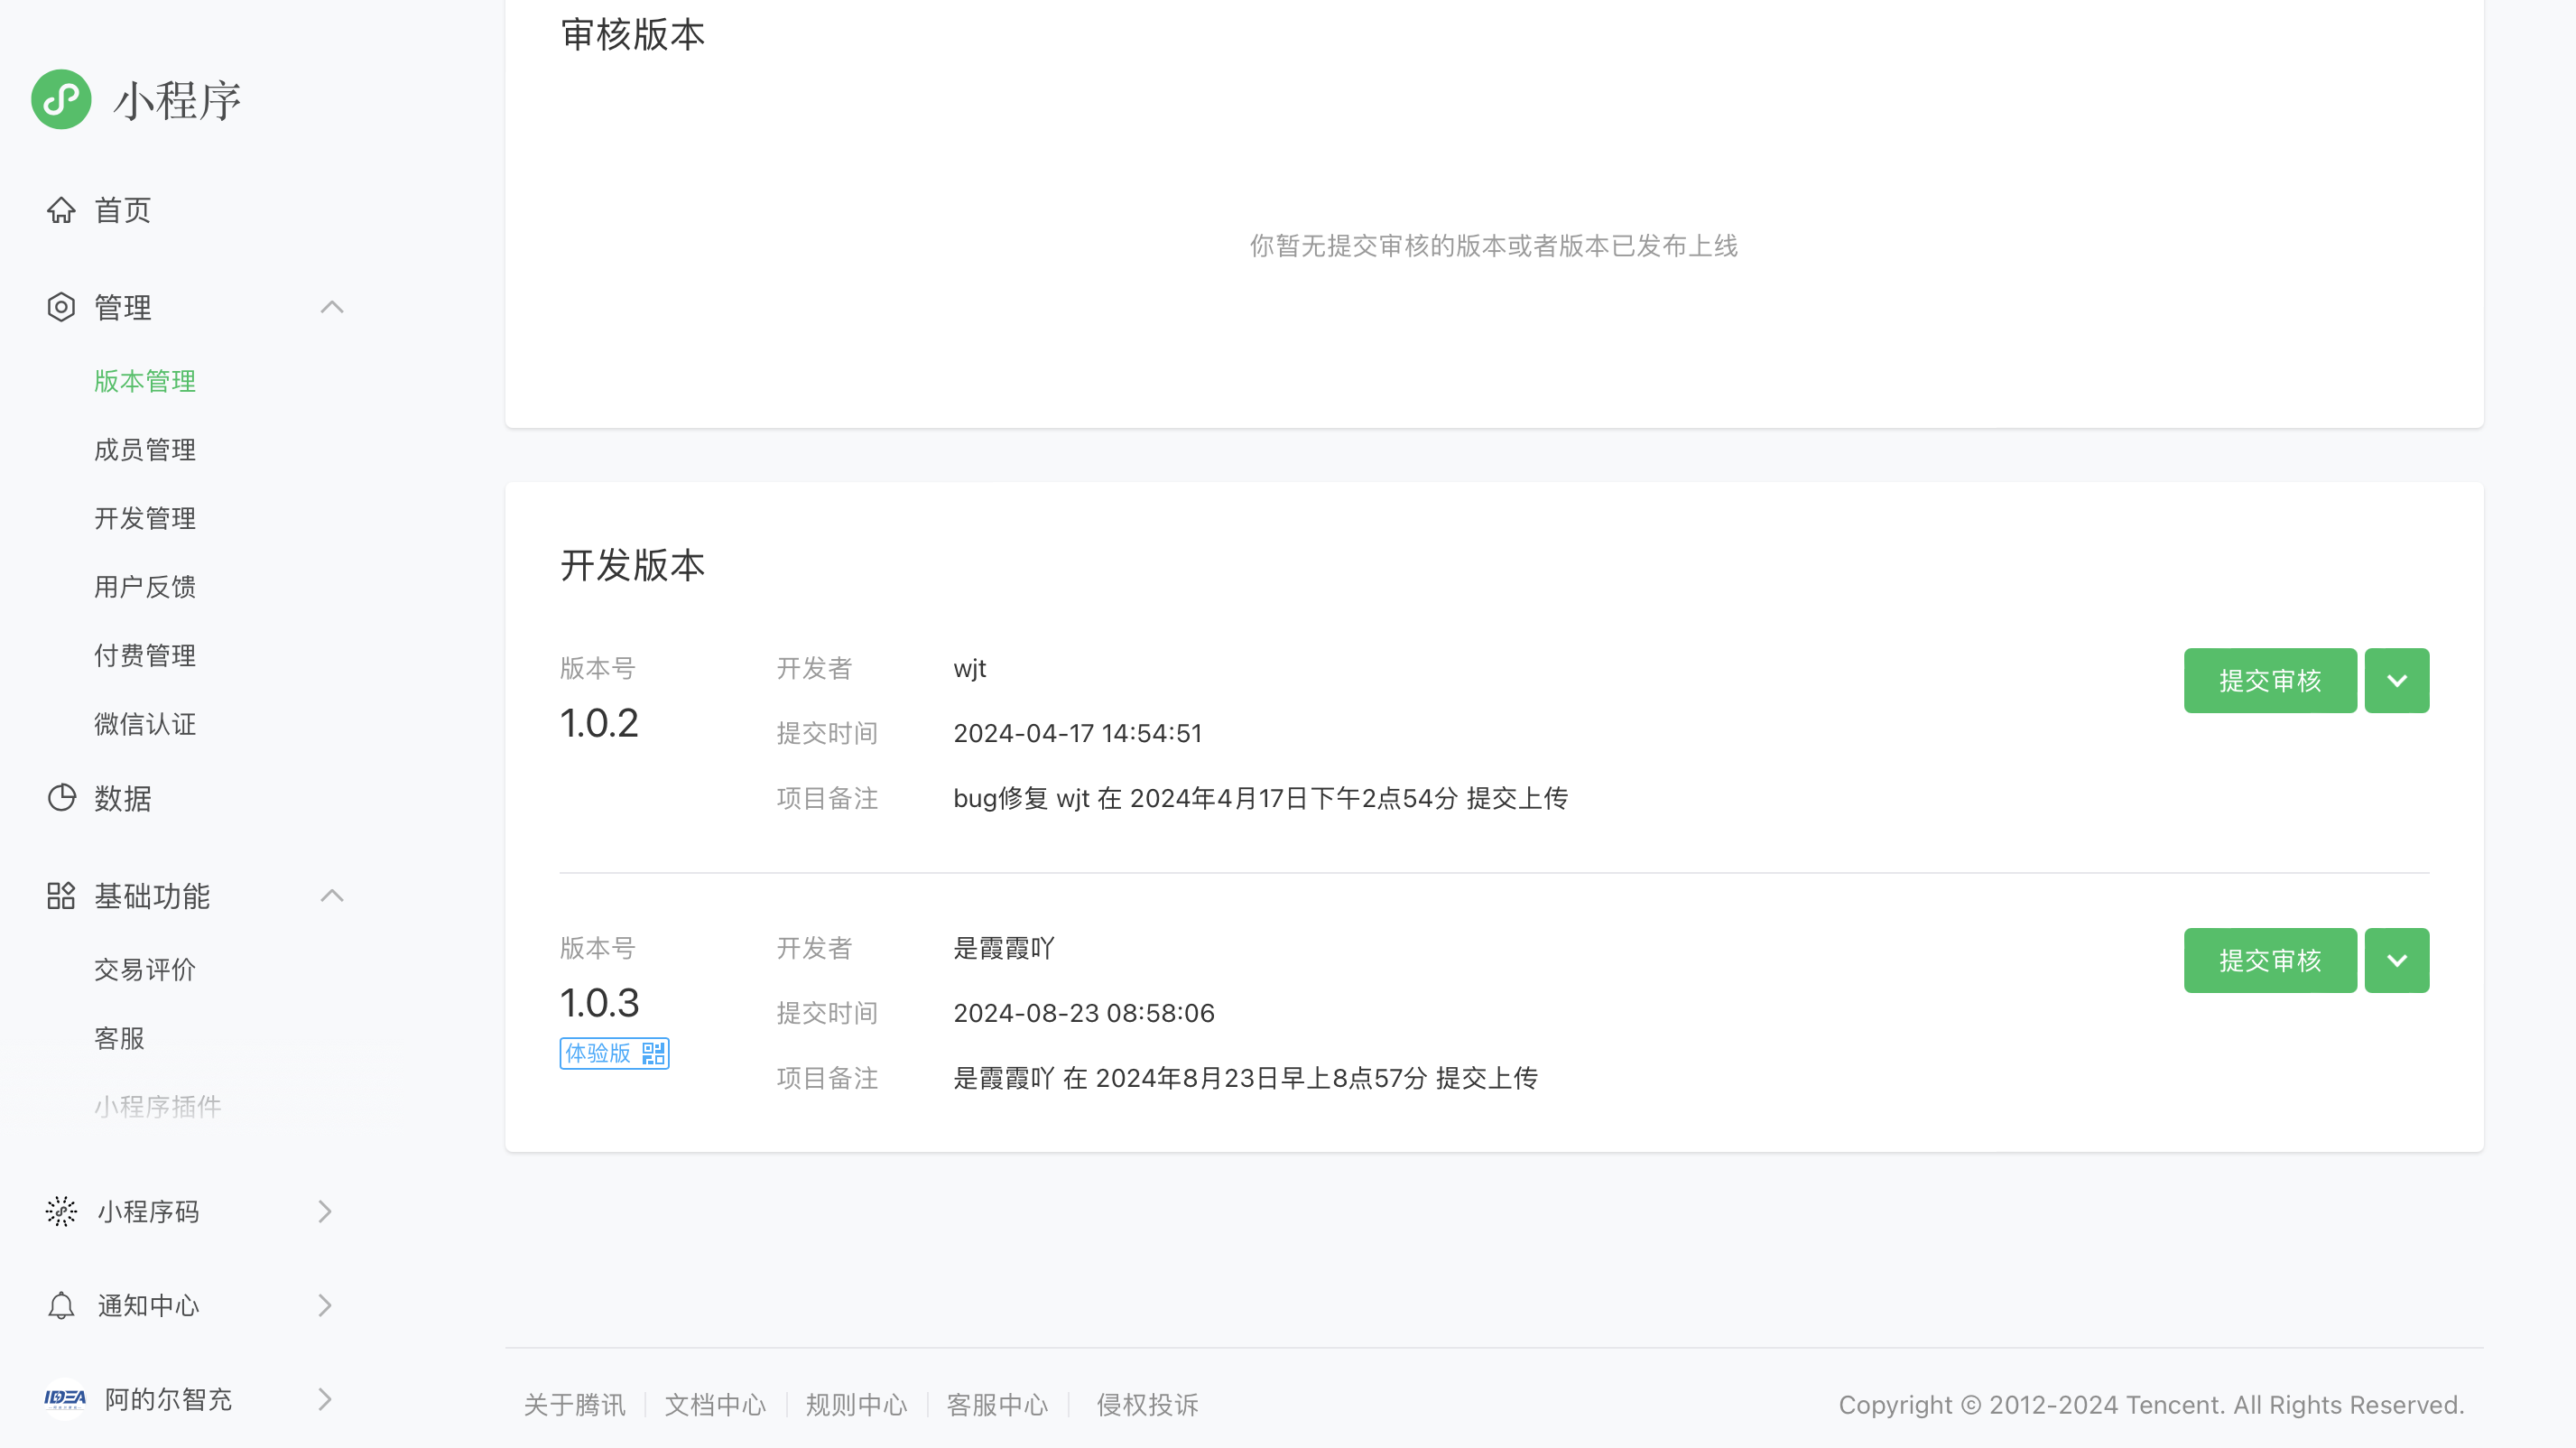The width and height of the screenshot is (2576, 1448).
Task: Open 关于腾讯 footer link
Action: 575,1405
